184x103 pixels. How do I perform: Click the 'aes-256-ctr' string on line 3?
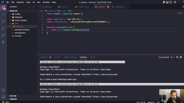pyautogui.click(x=74, y=19)
